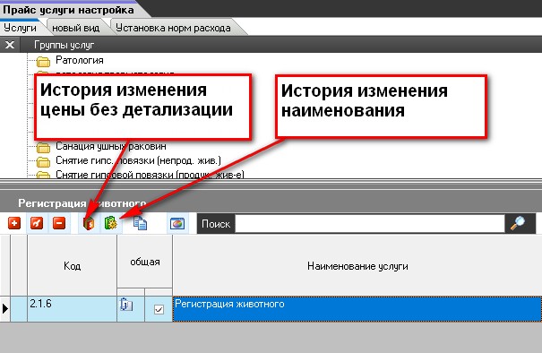Select Снятие гипсовой повязки (продук. жив-е) item
This screenshot has height=353, width=542.
click(x=150, y=175)
